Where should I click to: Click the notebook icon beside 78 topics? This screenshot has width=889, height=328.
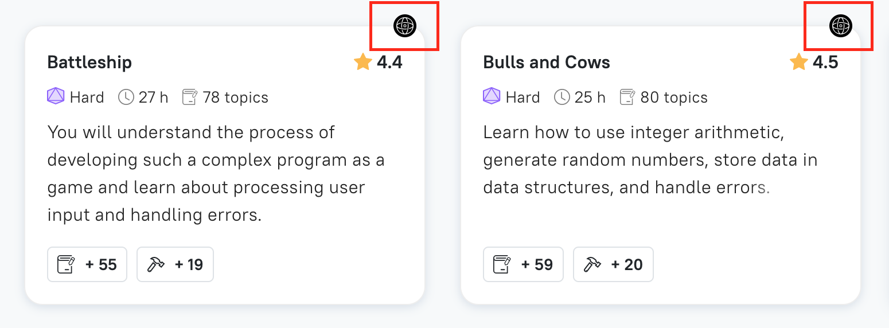[x=189, y=97]
